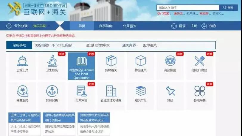
Task: Click the login monitor icon
Action: (x=174, y=26)
